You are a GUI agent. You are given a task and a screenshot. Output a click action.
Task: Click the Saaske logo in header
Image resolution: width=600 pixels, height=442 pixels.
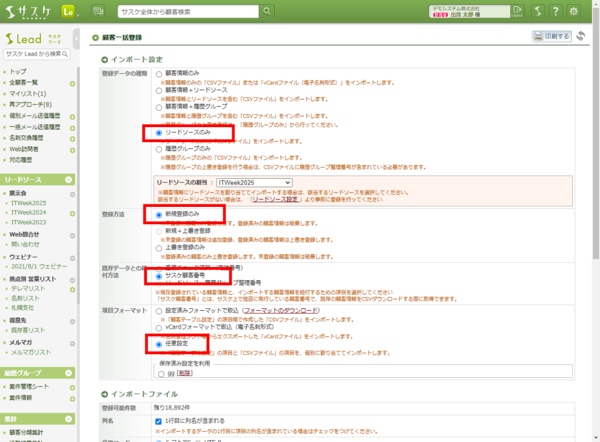coord(28,12)
